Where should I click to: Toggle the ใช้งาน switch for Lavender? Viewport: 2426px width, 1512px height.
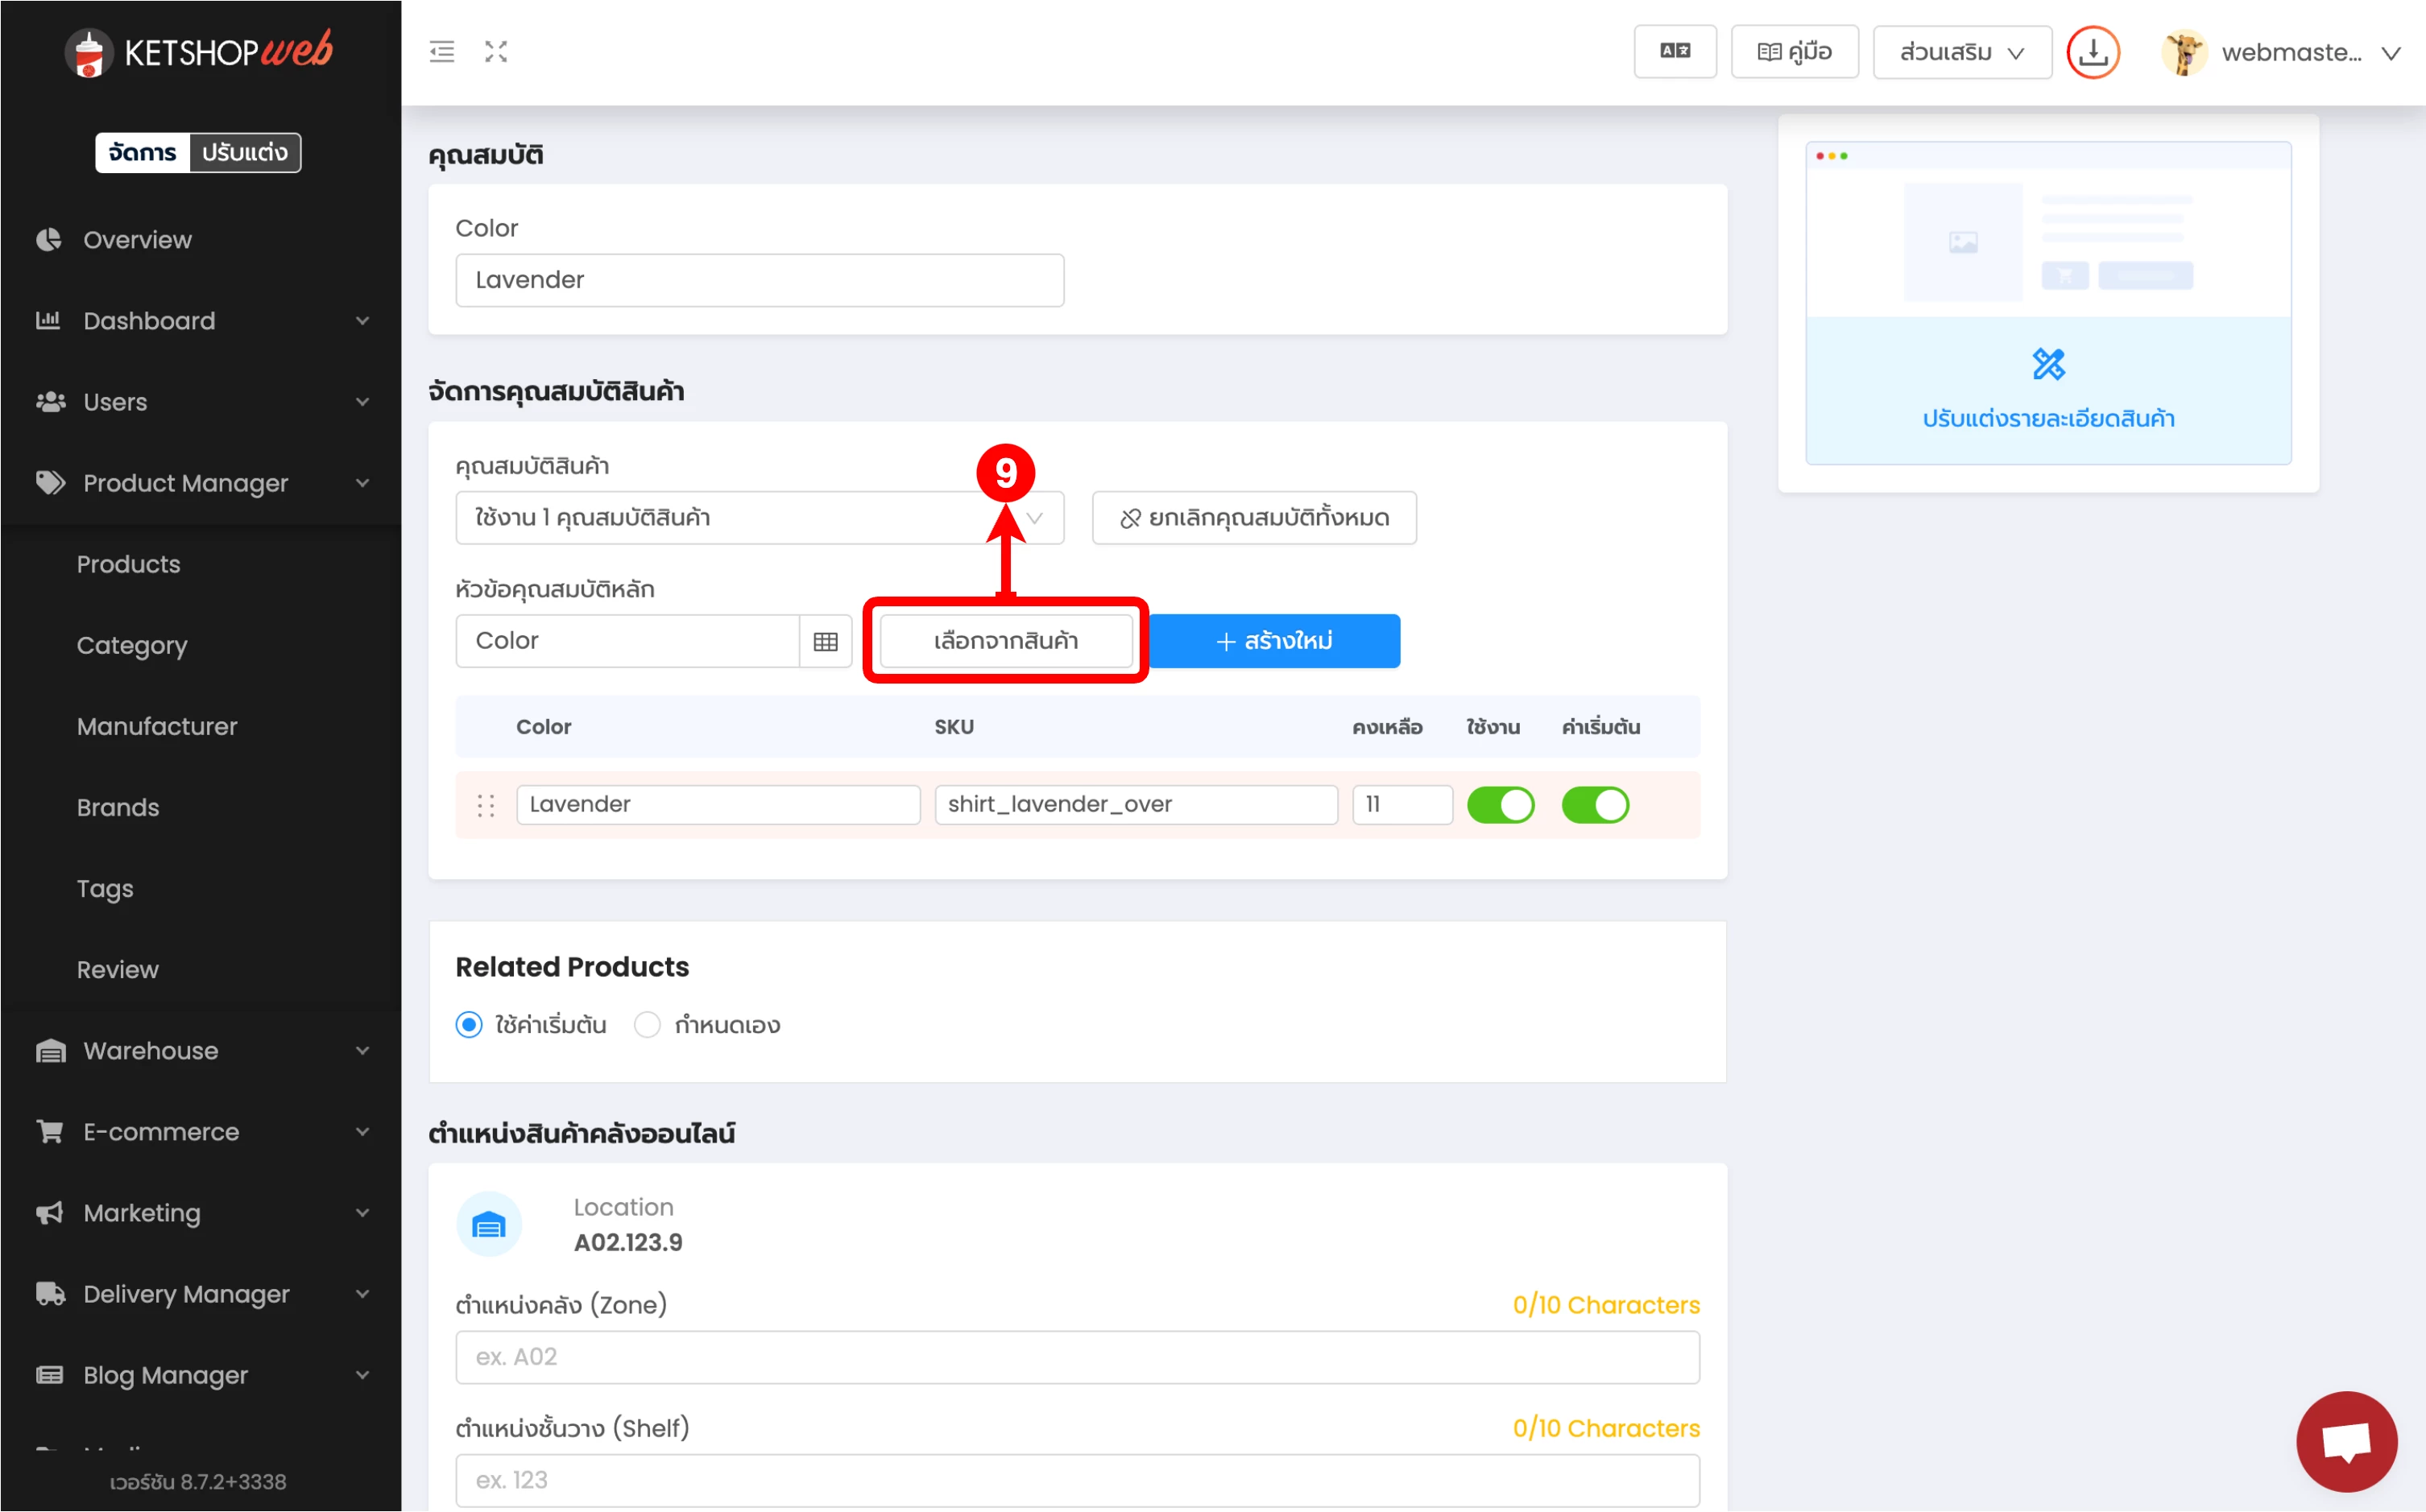tap(1500, 806)
